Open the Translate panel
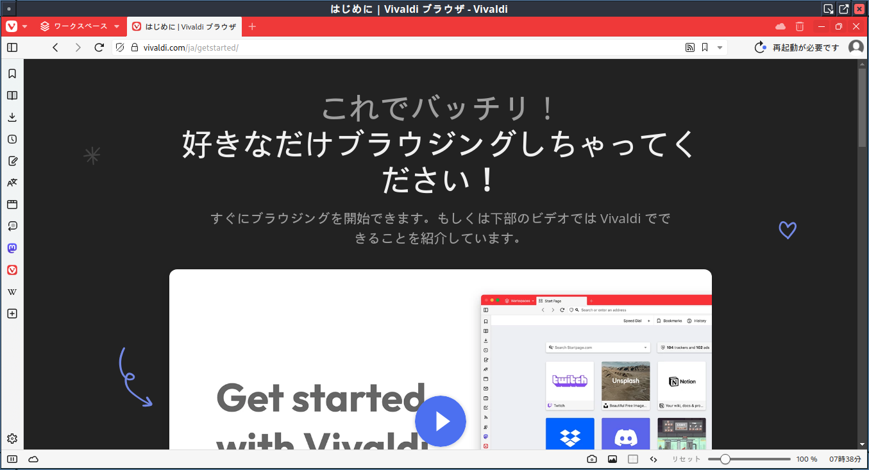This screenshot has height=470, width=869. (12, 183)
